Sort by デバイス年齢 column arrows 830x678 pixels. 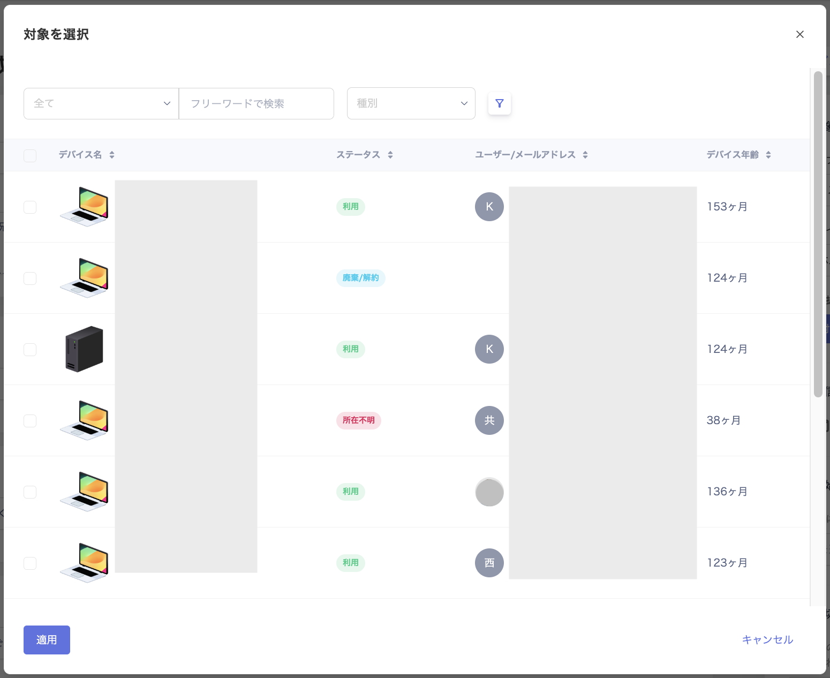[768, 155]
